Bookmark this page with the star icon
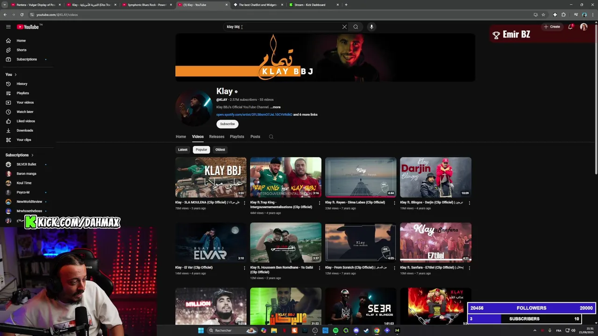Image resolution: width=598 pixels, height=336 pixels. 543,14
